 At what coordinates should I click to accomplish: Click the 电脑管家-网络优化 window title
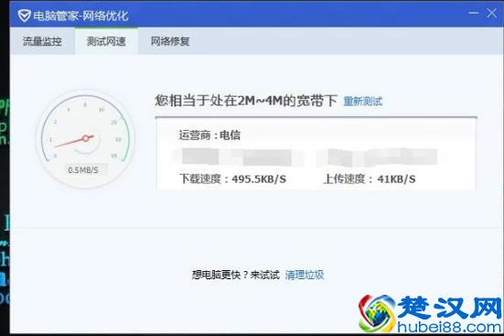click(x=80, y=16)
